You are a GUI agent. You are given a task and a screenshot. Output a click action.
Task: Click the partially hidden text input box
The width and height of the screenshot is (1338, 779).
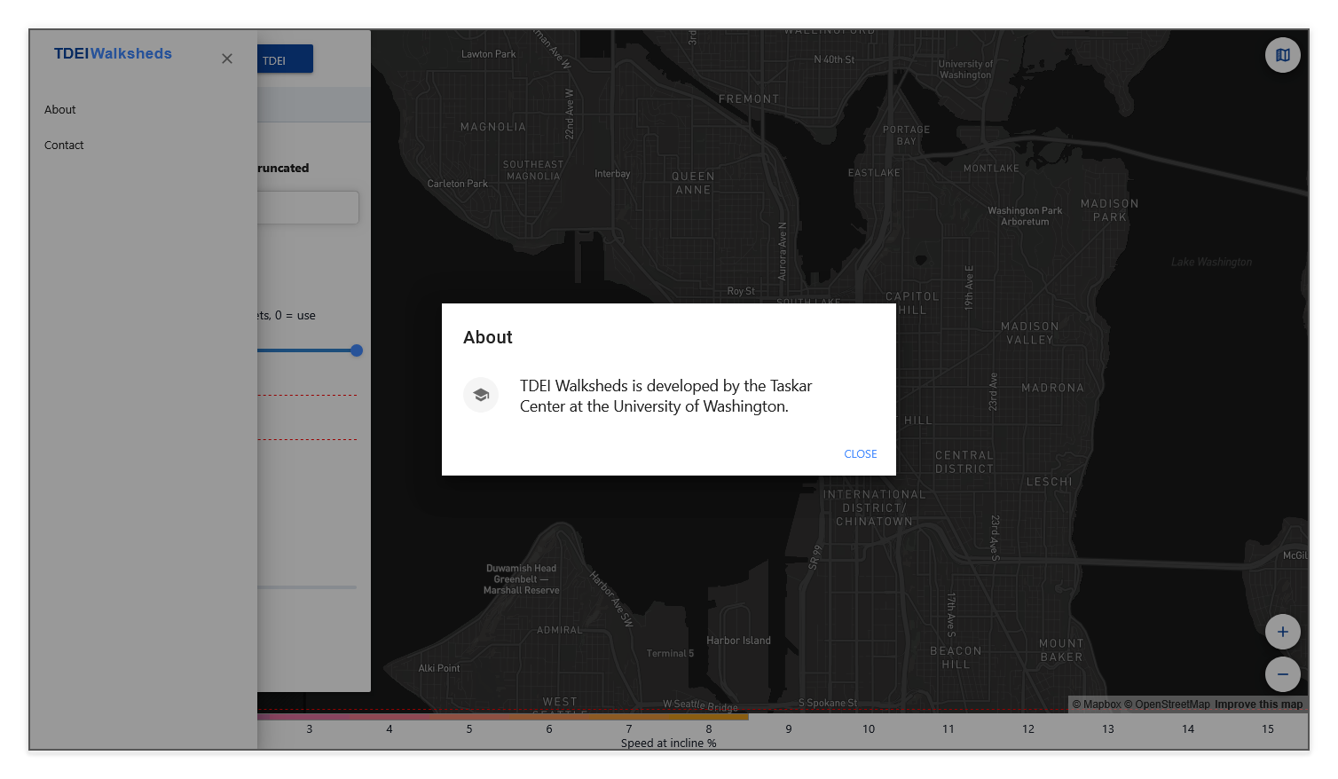coord(307,208)
